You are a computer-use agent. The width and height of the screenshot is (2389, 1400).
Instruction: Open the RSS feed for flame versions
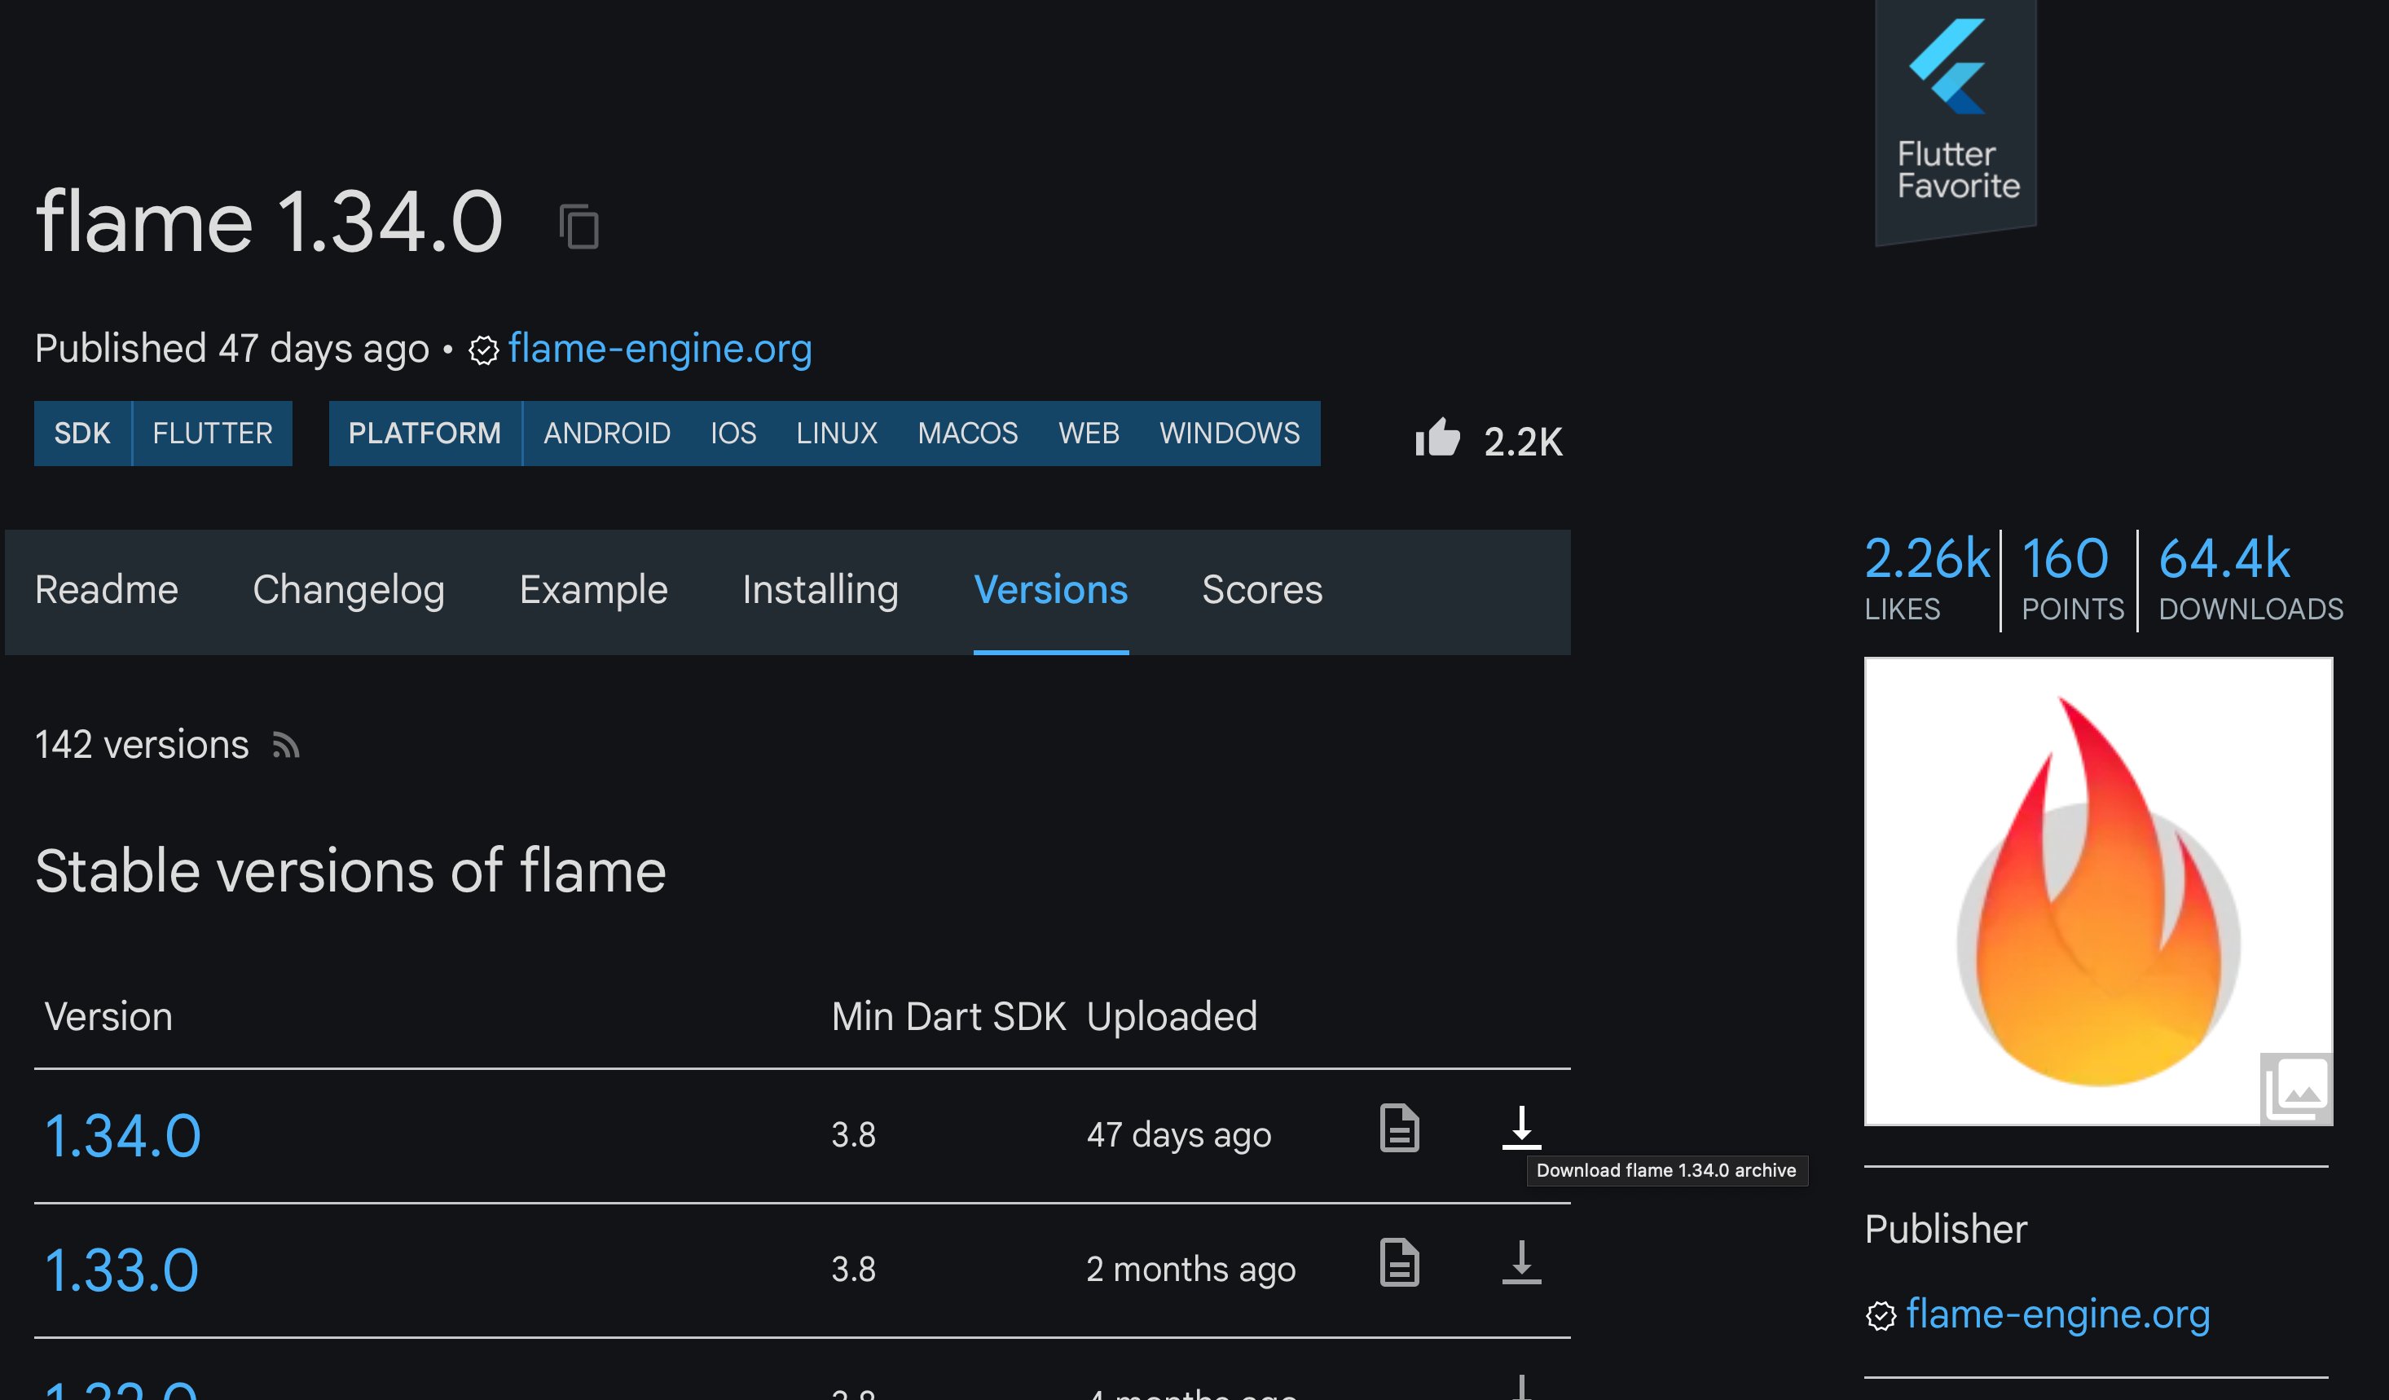click(x=284, y=746)
